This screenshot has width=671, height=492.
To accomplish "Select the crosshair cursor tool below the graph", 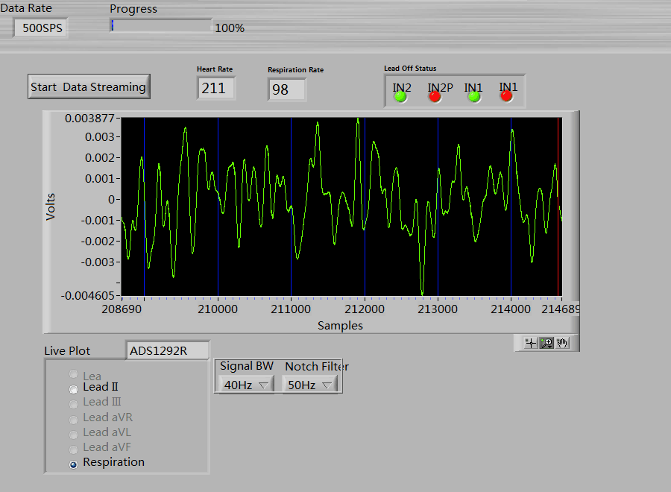I will pyautogui.click(x=531, y=343).
